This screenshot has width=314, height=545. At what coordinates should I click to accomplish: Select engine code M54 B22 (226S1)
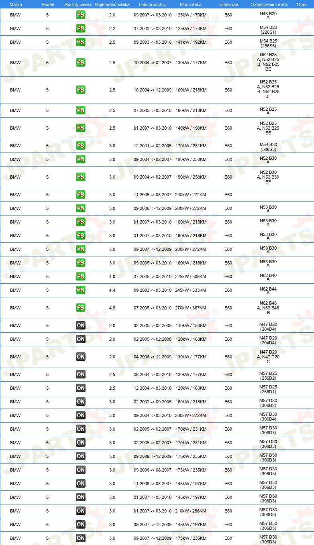click(x=268, y=29)
